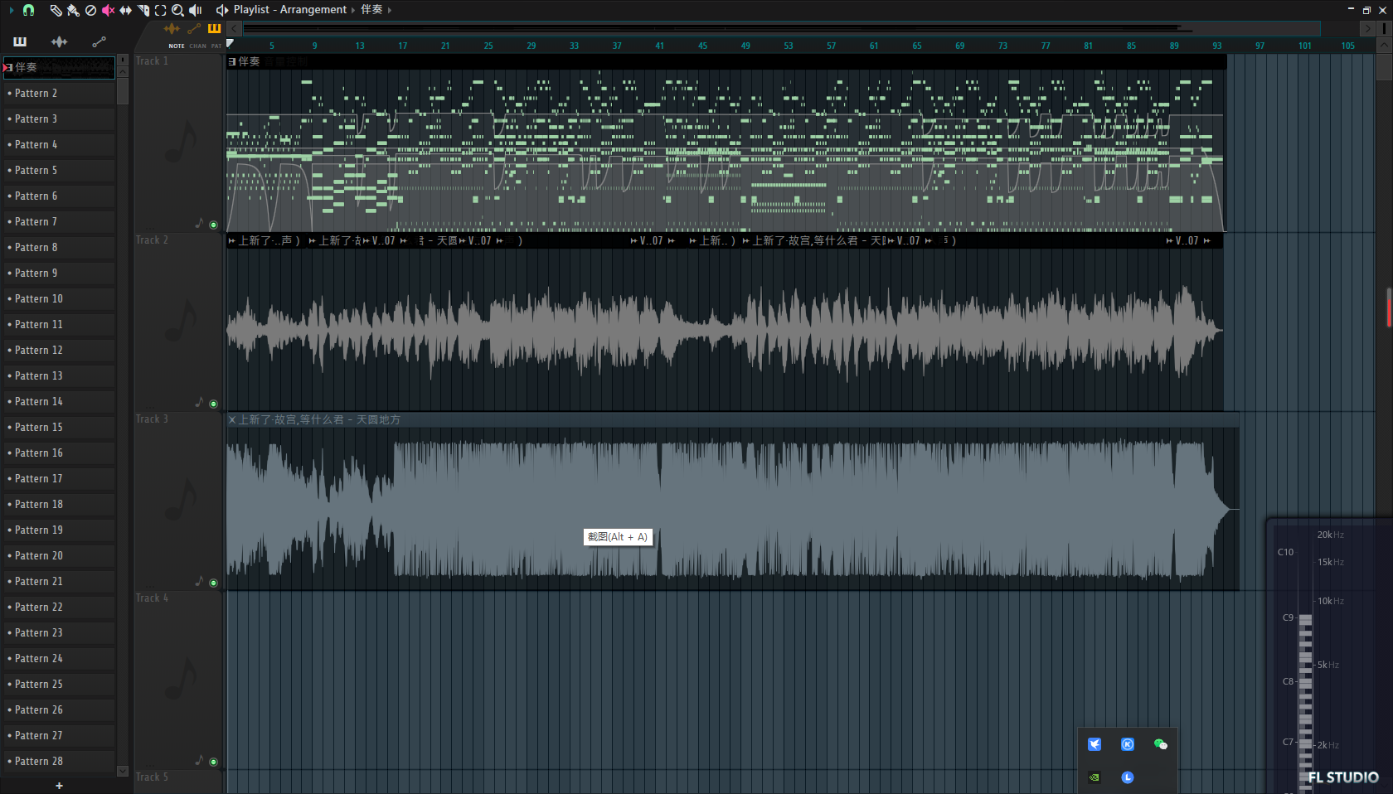The height and width of the screenshot is (794, 1393).
Task: Click the Track 3 header label
Action: pyautogui.click(x=152, y=419)
